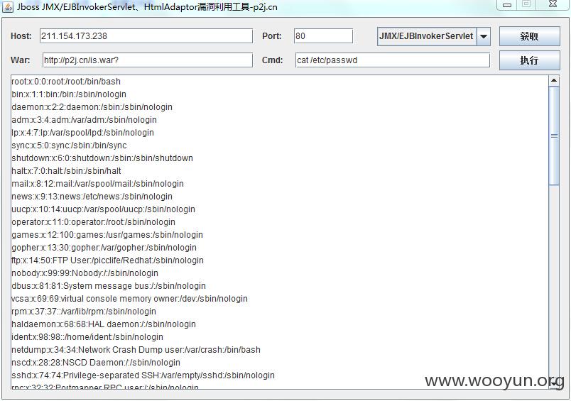The image size is (571, 401).
Task: Click the War URL input field
Action: click(148, 60)
